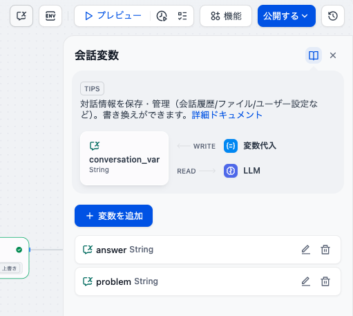Open conversation variables toolbar icon

[x=21, y=16]
